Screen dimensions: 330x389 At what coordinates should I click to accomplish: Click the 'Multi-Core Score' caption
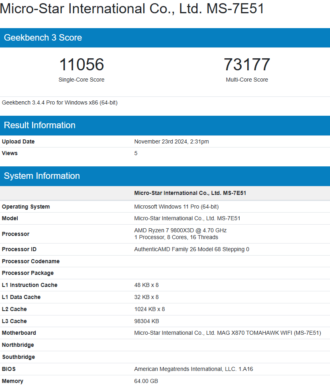(247, 80)
